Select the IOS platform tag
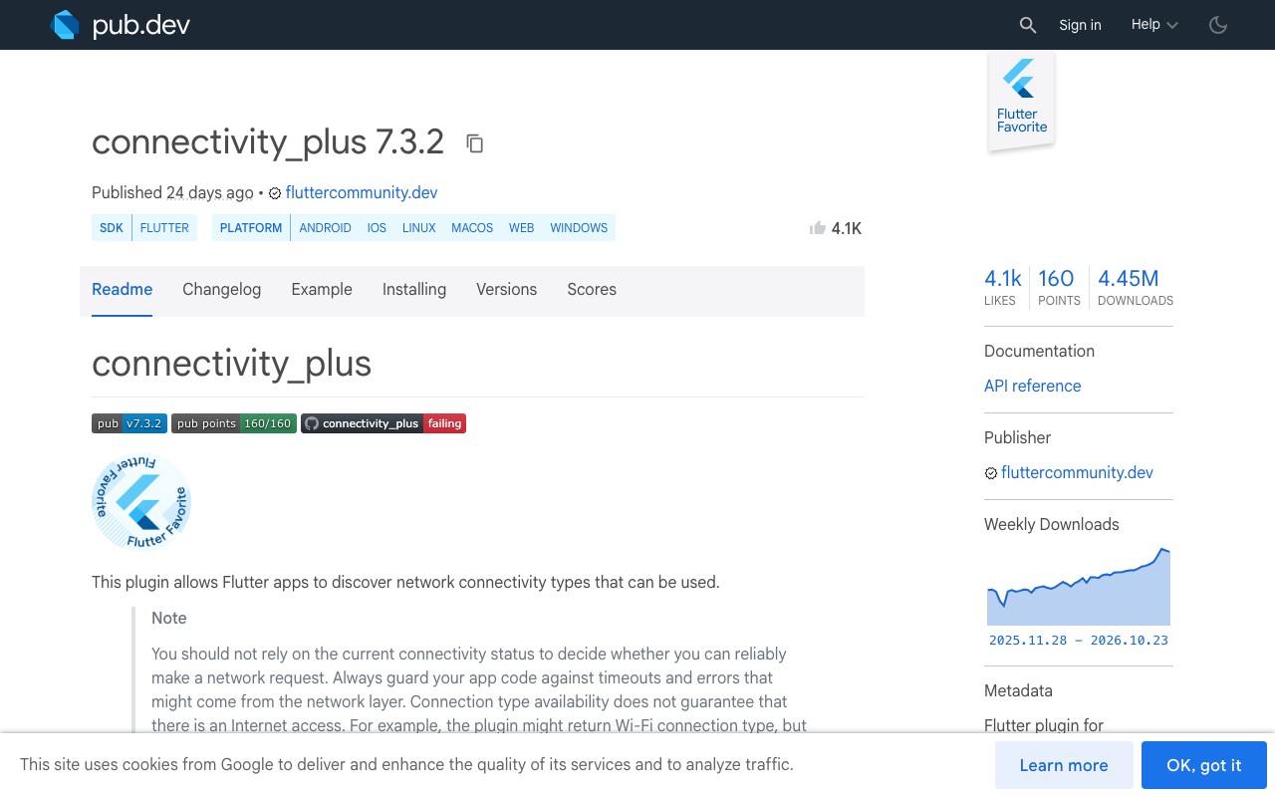This screenshot has height=797, width=1275. coord(377,228)
